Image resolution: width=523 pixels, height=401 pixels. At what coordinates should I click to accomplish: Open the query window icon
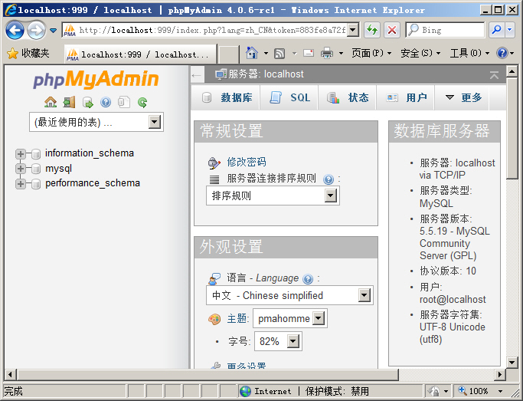point(88,102)
